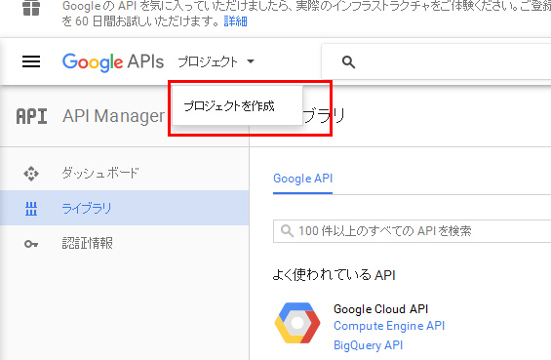Click the よく使われている API heading
The width and height of the screenshot is (551, 360).
pos(335,275)
